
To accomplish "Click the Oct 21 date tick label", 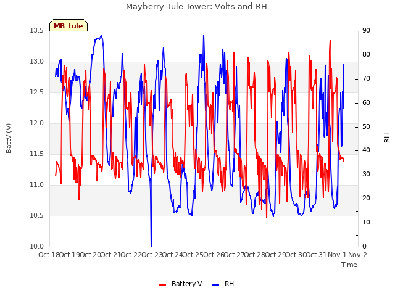I will pyautogui.click(x=111, y=255).
